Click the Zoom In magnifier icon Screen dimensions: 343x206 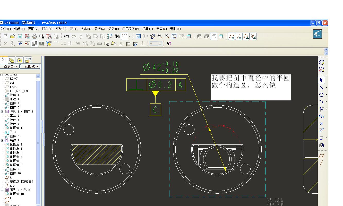(160, 36)
